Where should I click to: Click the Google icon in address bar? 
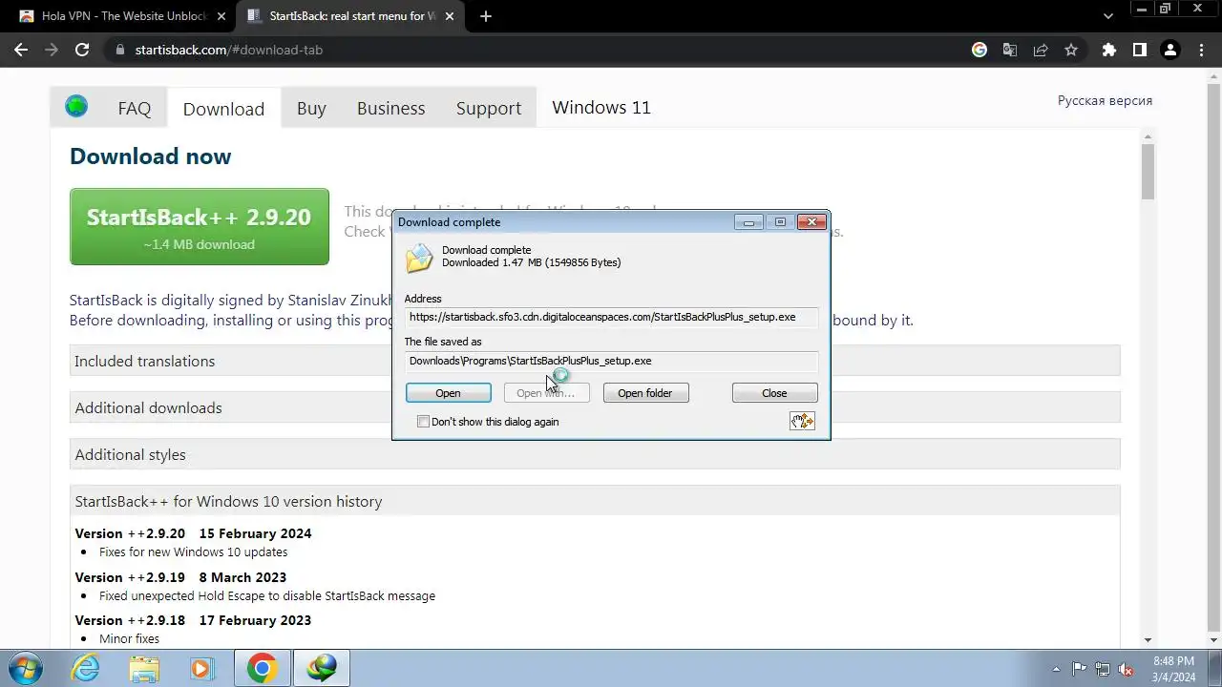pyautogui.click(x=980, y=50)
